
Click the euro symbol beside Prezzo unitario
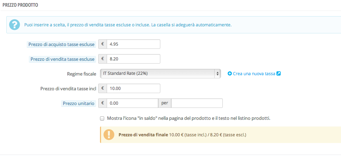tap(103, 103)
